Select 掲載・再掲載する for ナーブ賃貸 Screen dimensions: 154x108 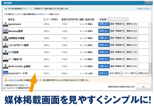(117, 59)
